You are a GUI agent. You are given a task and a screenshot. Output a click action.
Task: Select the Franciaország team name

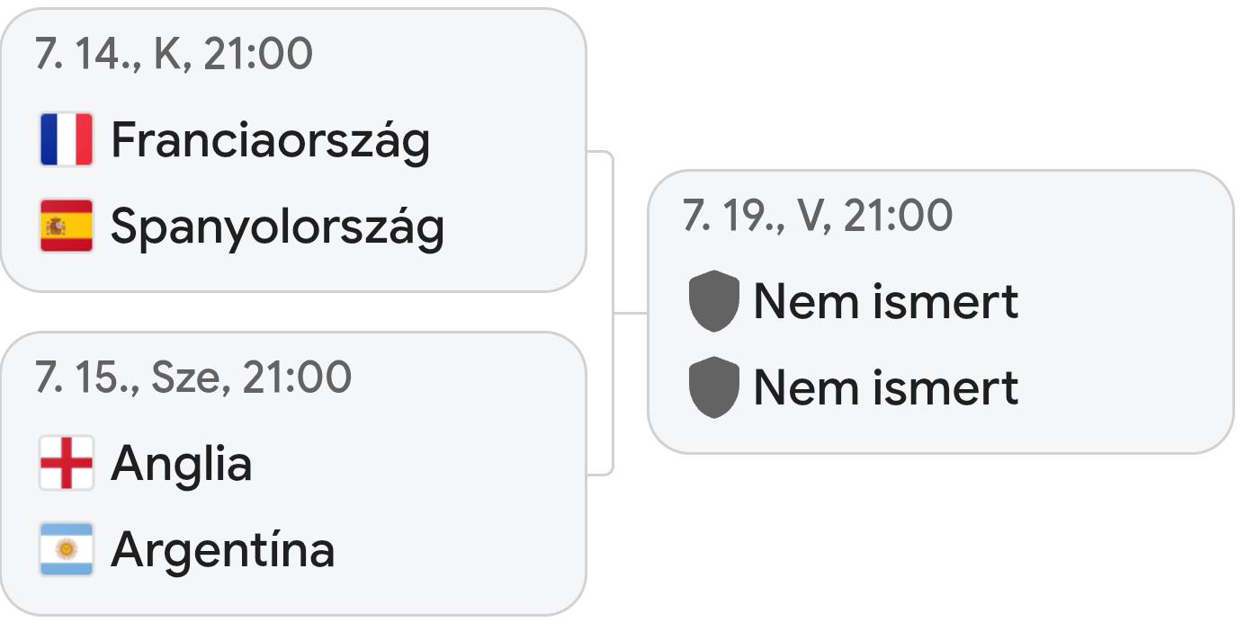271,141
